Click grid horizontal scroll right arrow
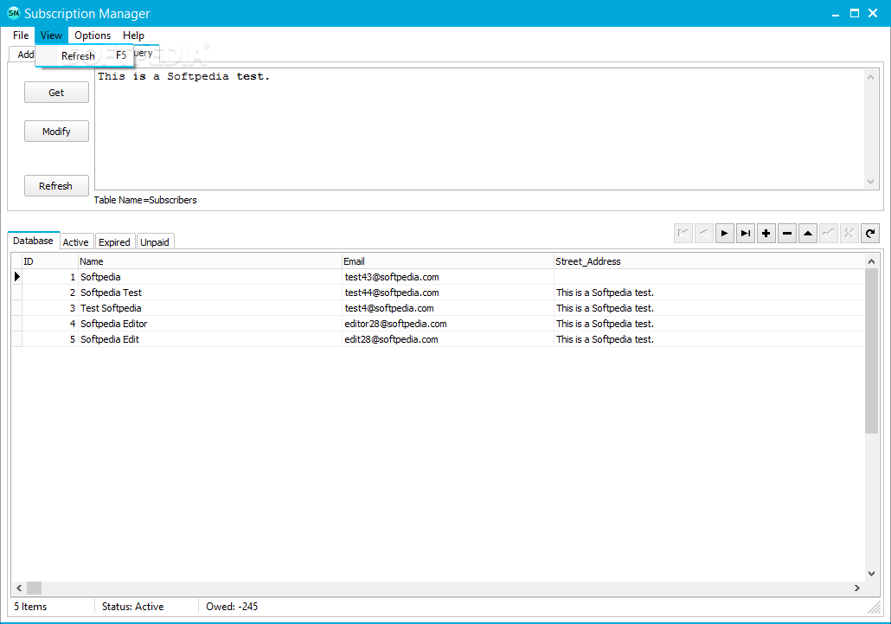Image resolution: width=891 pixels, height=624 pixels. [857, 588]
